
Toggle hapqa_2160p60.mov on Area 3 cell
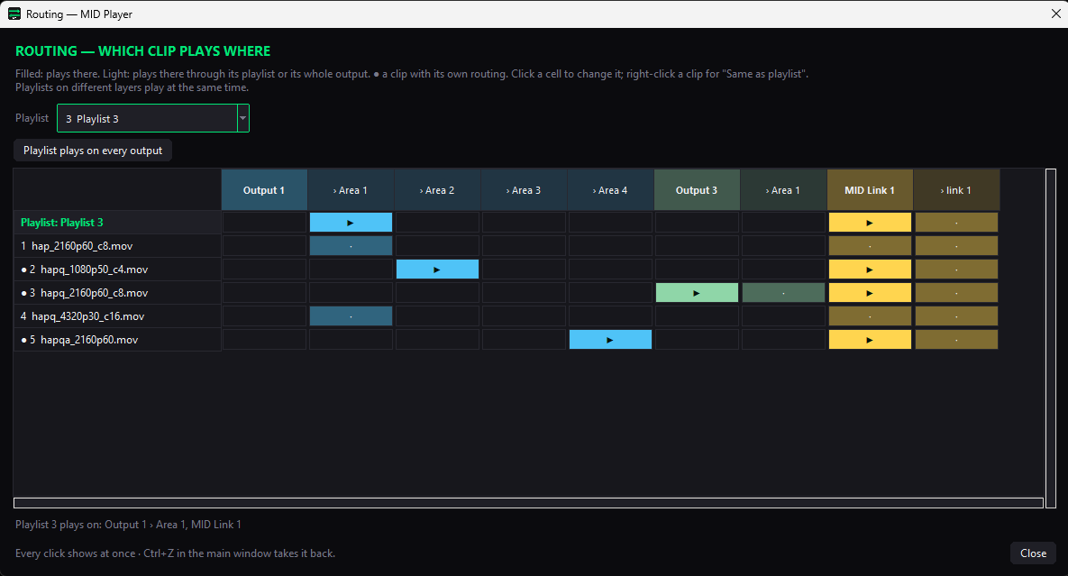tap(524, 339)
